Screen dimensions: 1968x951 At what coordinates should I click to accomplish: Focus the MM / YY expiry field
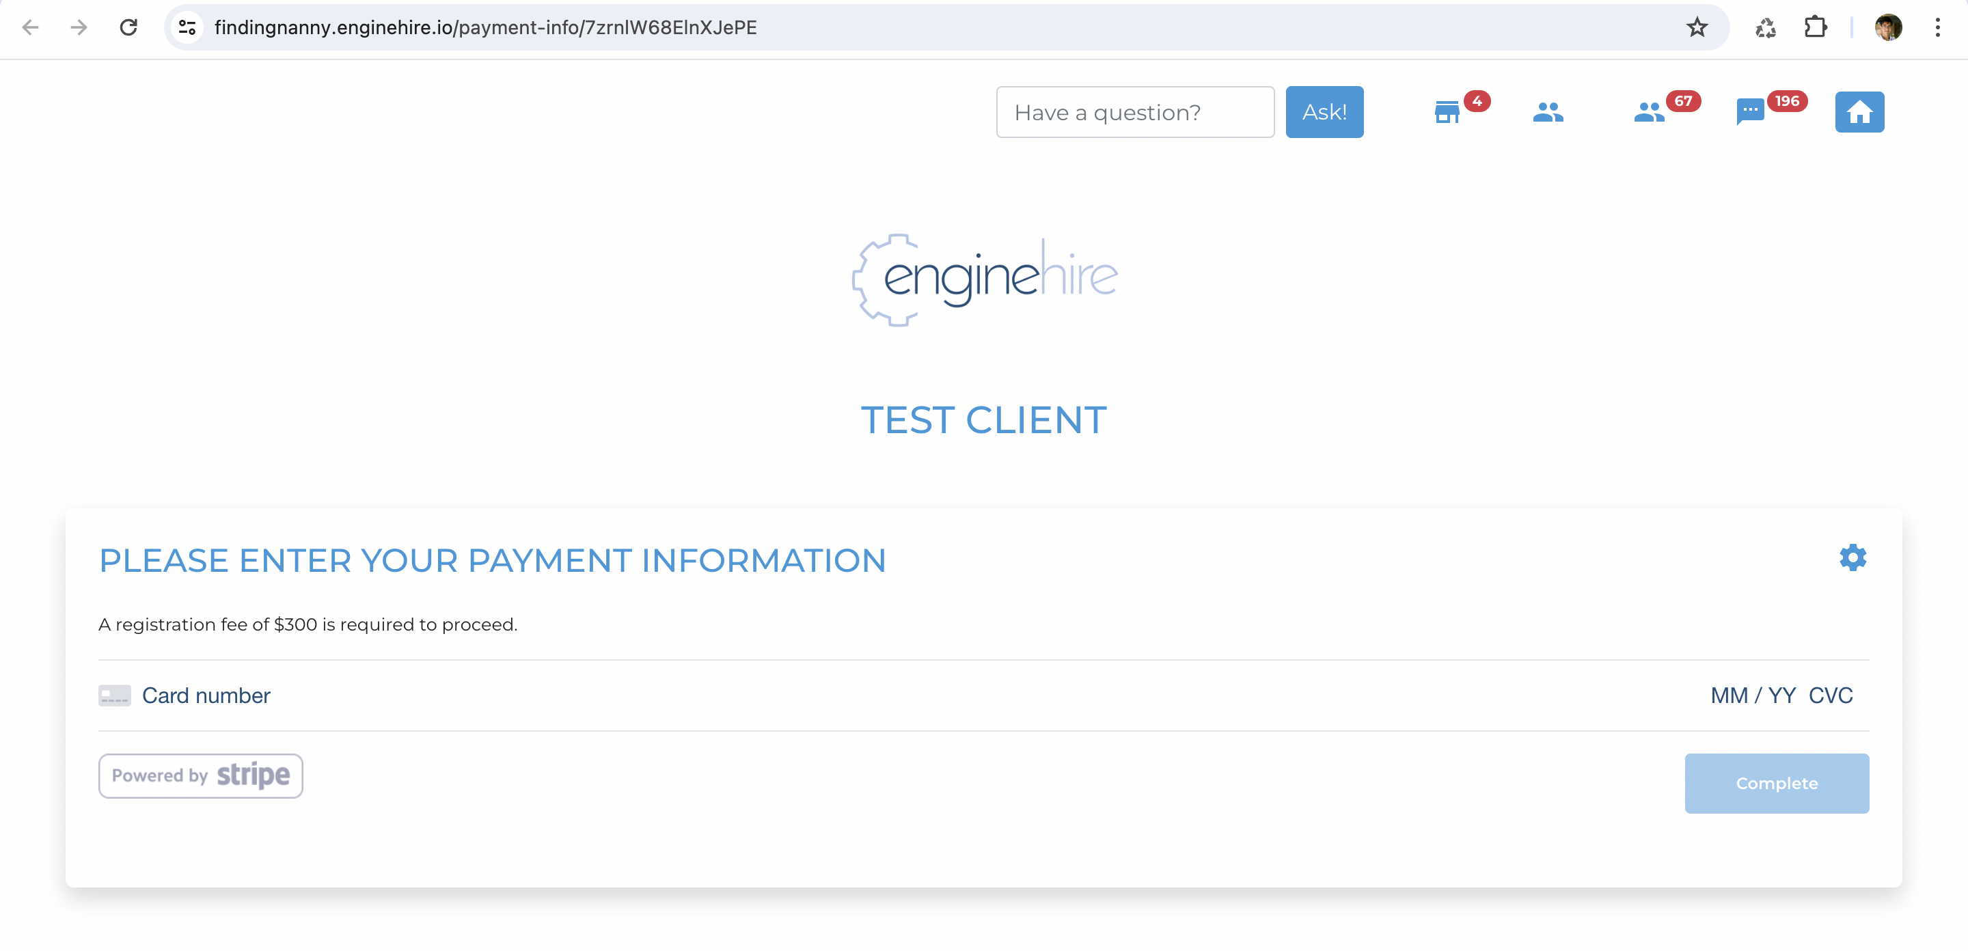pos(1753,695)
